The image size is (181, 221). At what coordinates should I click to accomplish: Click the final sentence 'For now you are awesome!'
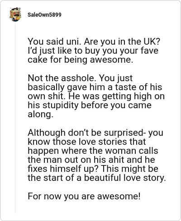[x=84, y=196]
